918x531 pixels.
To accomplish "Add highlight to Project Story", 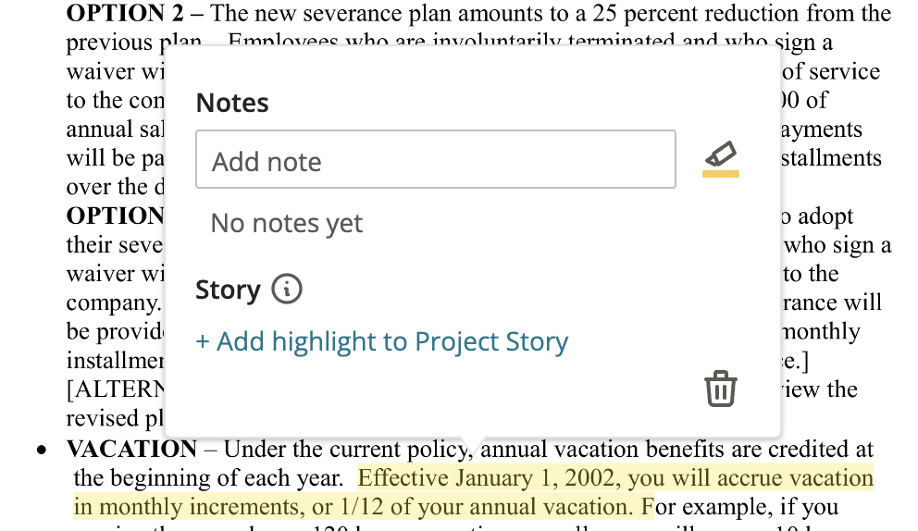I will [x=381, y=341].
